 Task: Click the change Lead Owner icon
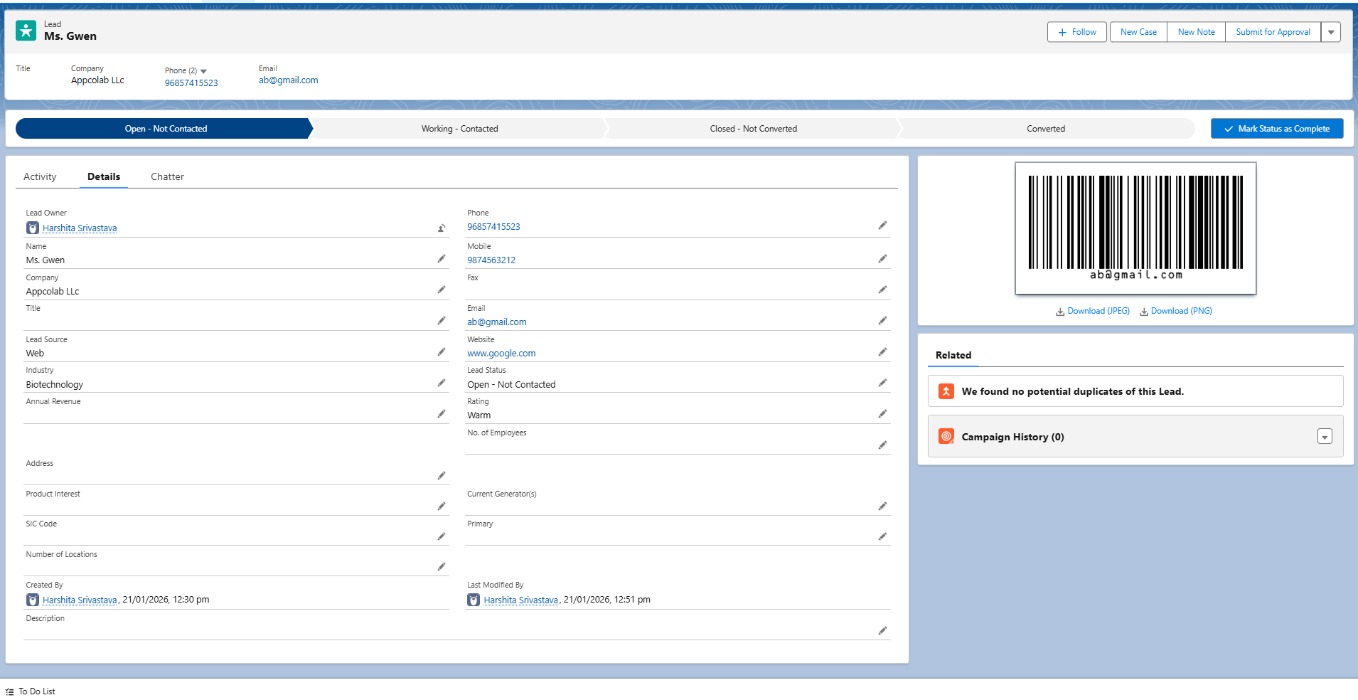tap(442, 228)
